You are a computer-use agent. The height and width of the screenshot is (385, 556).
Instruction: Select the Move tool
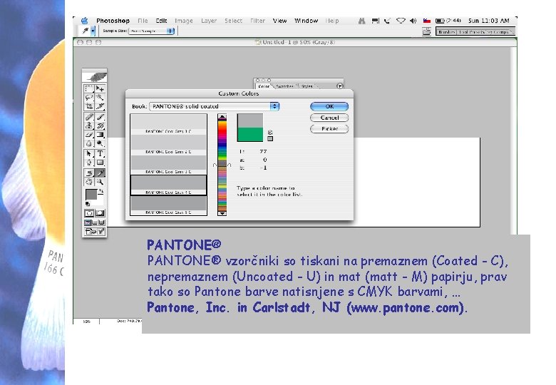click(x=100, y=88)
